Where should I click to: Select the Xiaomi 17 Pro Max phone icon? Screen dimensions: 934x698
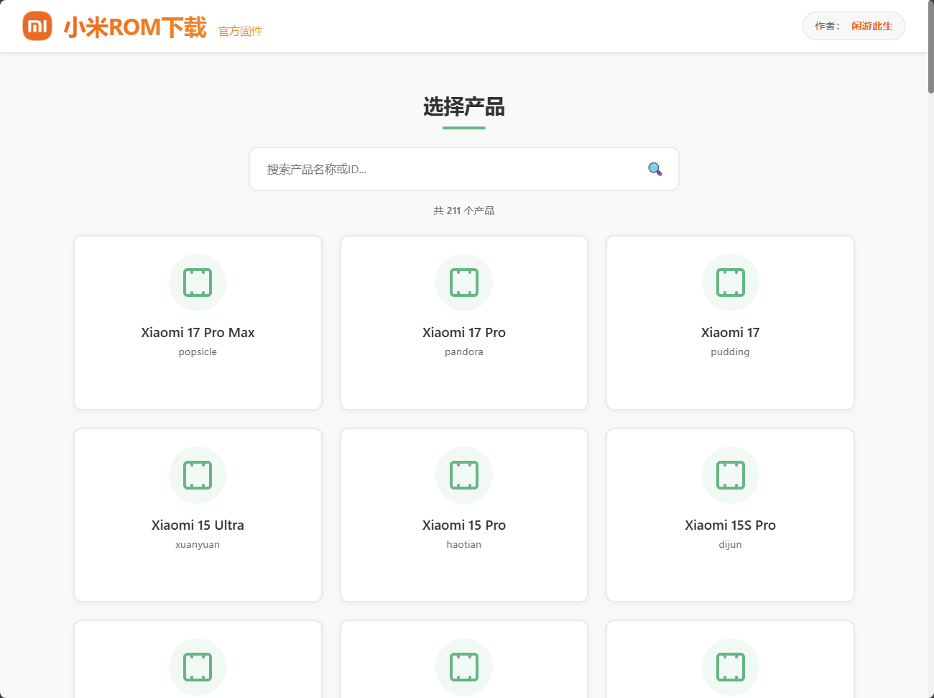pyautogui.click(x=198, y=283)
